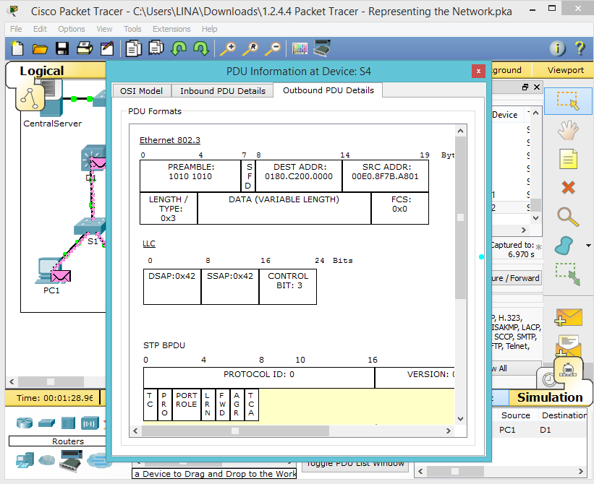This screenshot has width=594, height=484.
Task: Click the Zoom In magnifier toolbar icon
Action: (x=228, y=49)
